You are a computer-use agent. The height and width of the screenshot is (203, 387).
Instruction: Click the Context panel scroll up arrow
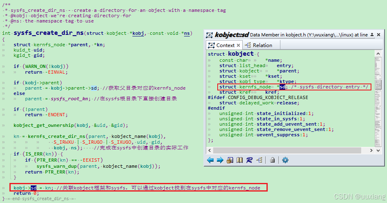378,54
